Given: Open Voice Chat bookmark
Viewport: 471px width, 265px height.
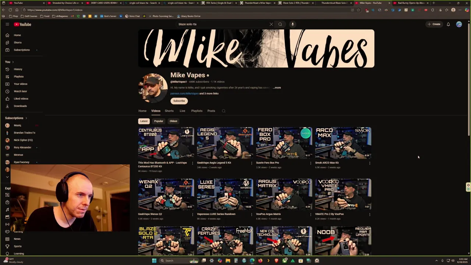Looking at the screenshot, I should coord(132,16).
